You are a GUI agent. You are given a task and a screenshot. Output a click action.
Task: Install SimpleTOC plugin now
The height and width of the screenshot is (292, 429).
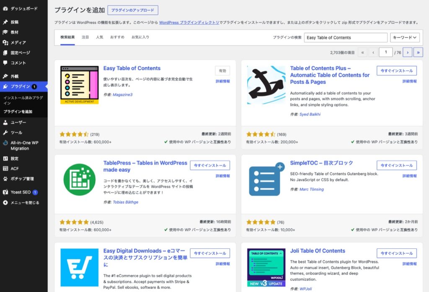coord(397,165)
